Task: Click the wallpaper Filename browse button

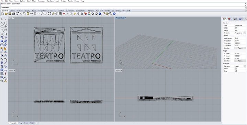Action: point(245,66)
